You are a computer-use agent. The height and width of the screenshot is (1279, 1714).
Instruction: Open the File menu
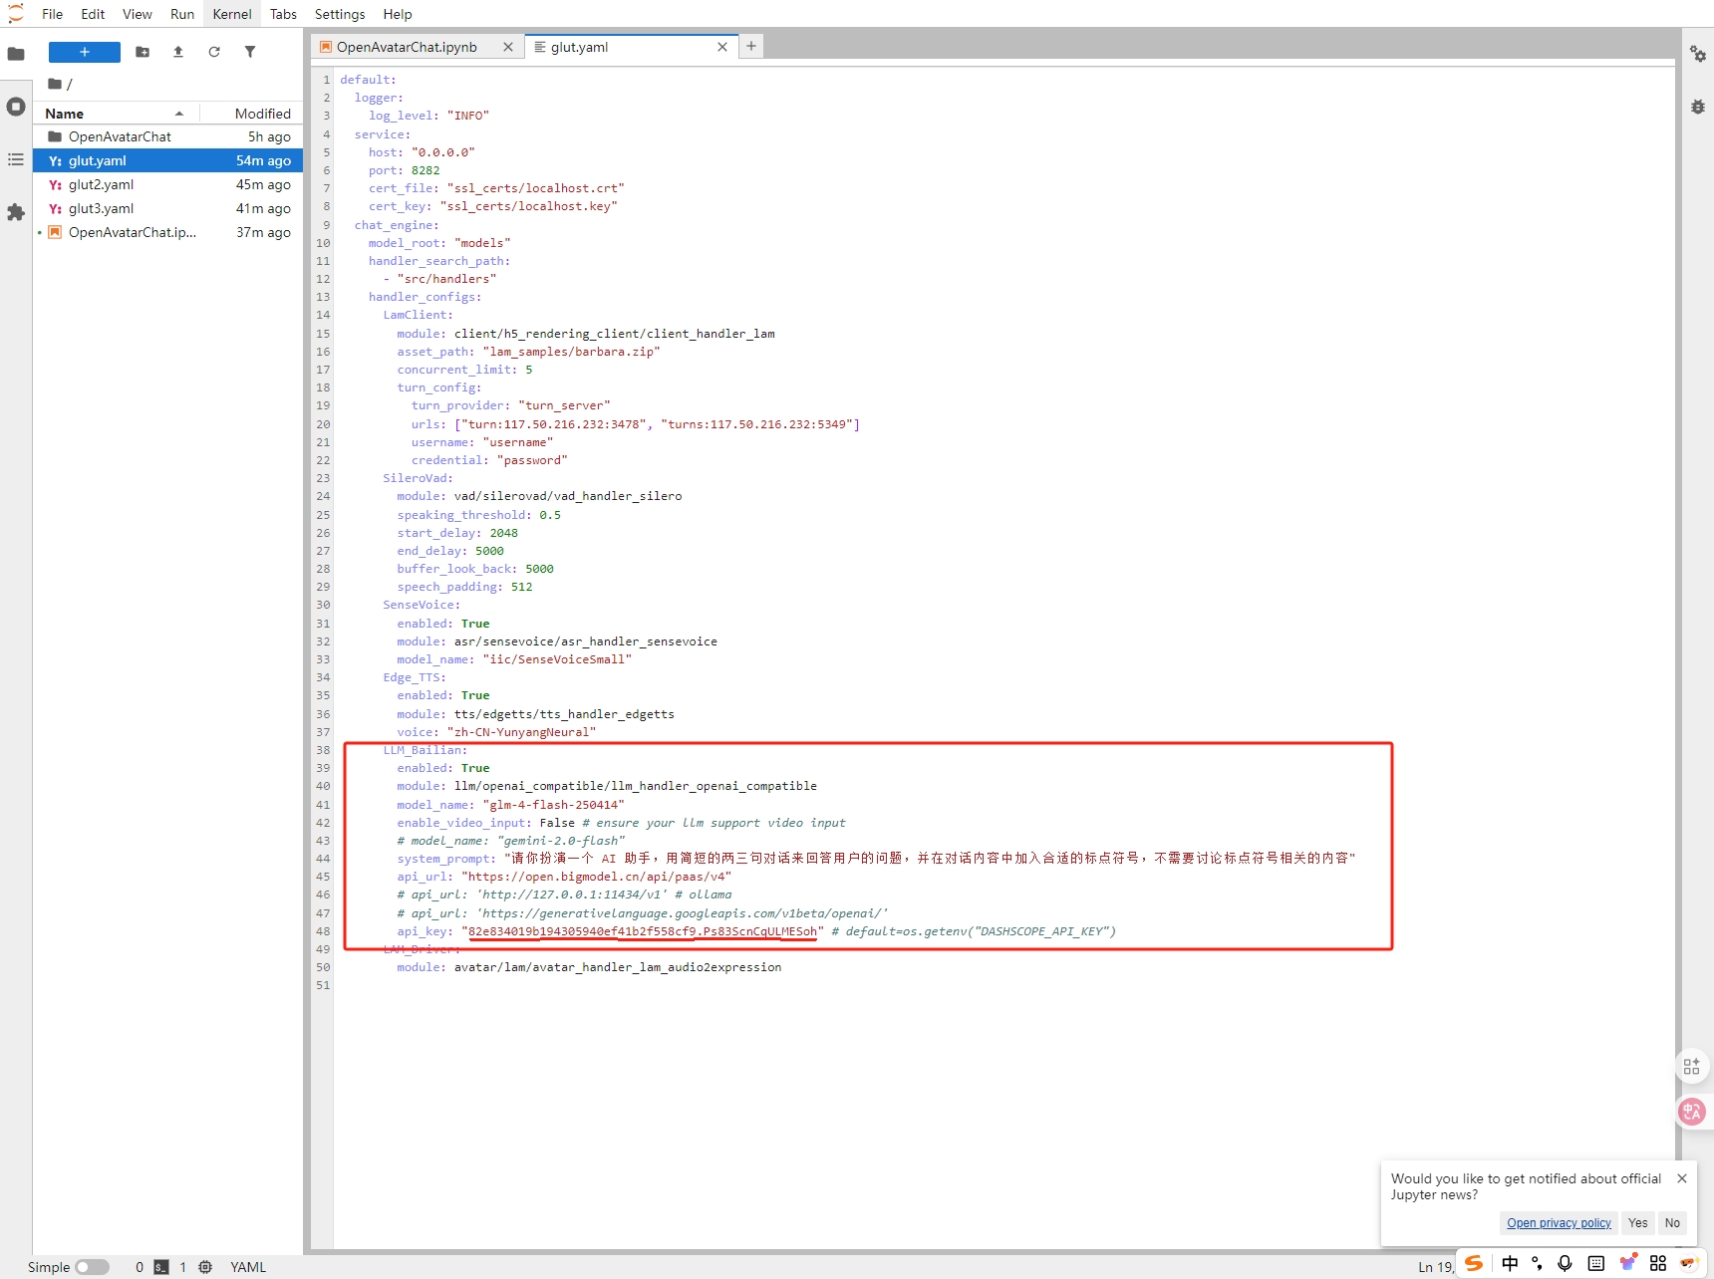click(x=53, y=14)
